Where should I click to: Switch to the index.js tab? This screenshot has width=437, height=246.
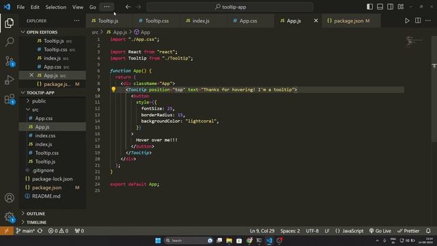coord(201,20)
